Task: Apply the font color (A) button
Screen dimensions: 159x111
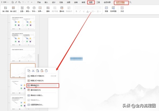Action: point(88,12)
